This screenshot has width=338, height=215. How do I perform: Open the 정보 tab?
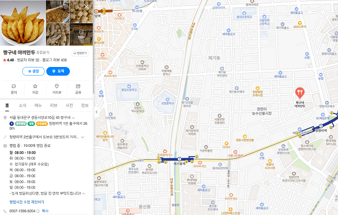coord(84,105)
